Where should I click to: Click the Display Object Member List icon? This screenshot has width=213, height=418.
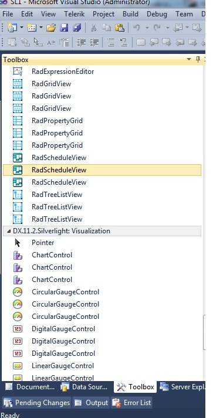[x=12, y=42]
